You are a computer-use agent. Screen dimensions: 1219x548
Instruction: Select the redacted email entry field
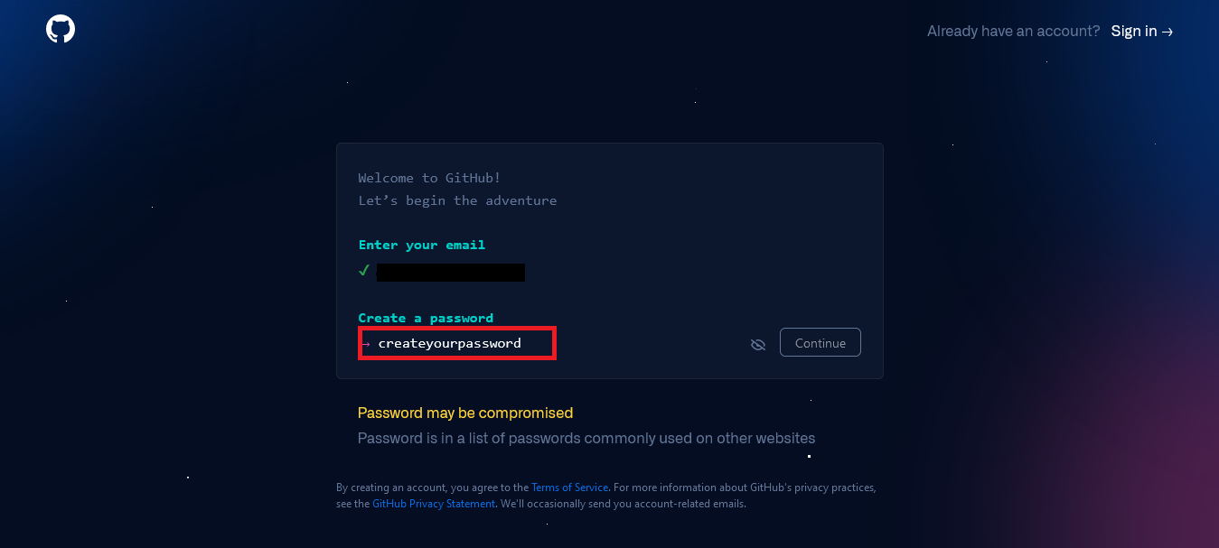click(x=451, y=272)
